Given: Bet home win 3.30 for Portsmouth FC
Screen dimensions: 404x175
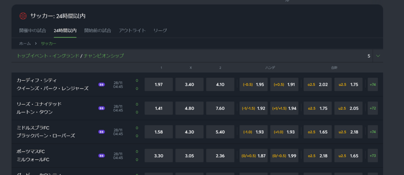Looking at the screenshot, I should (x=159, y=156).
